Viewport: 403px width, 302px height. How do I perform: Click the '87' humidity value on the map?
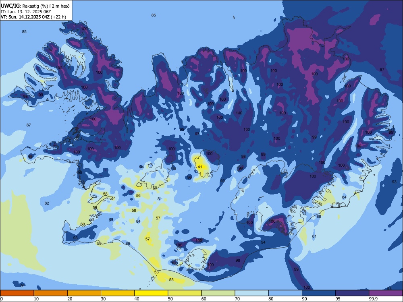point(29,125)
